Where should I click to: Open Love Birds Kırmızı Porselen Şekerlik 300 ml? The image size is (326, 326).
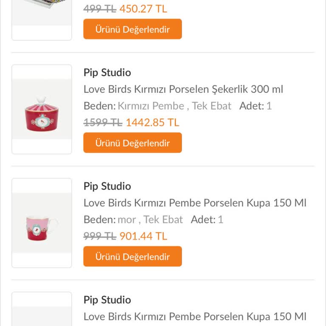(x=183, y=89)
